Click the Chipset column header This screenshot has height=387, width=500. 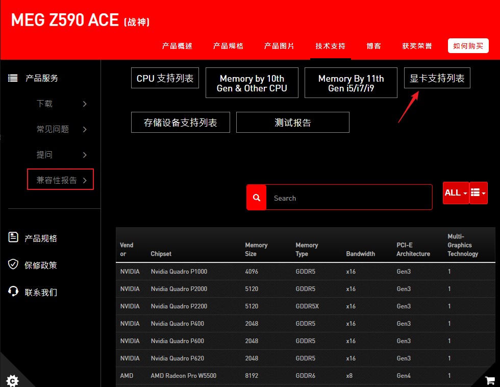pyautogui.click(x=161, y=254)
